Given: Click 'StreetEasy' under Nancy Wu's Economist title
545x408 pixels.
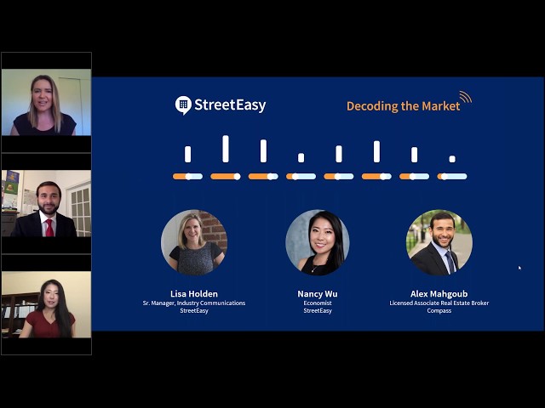Looking at the screenshot, I should (x=318, y=311).
